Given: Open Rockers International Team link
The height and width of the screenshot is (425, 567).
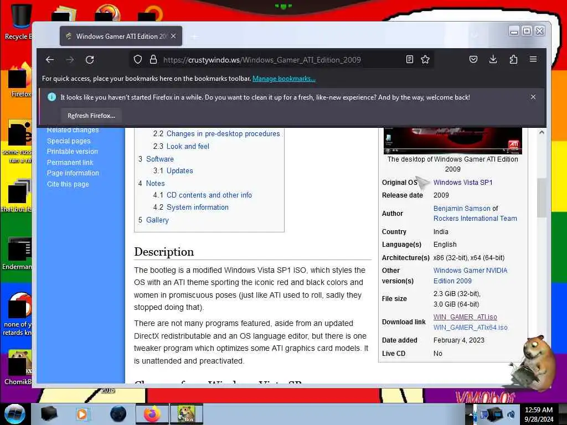Looking at the screenshot, I should [x=475, y=218].
